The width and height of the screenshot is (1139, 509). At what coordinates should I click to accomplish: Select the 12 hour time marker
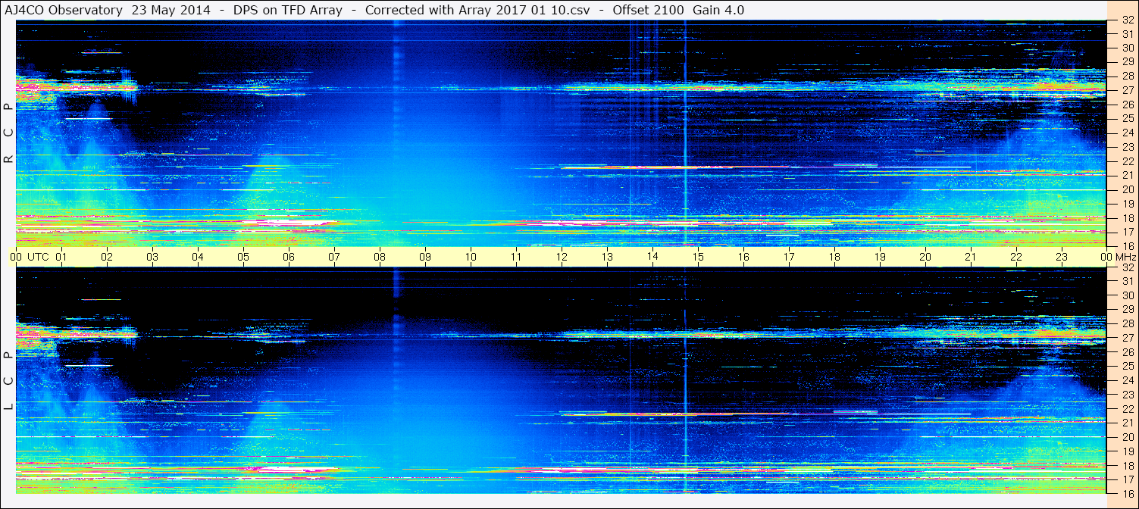point(562,257)
